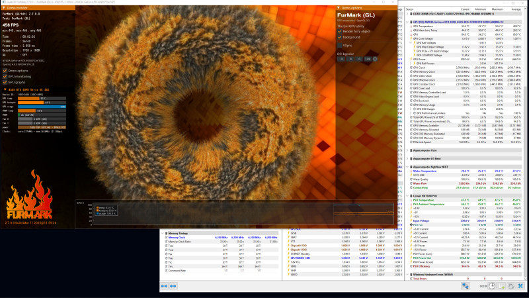
Task: Click first OSD bgcolor value field
Action: (341, 59)
